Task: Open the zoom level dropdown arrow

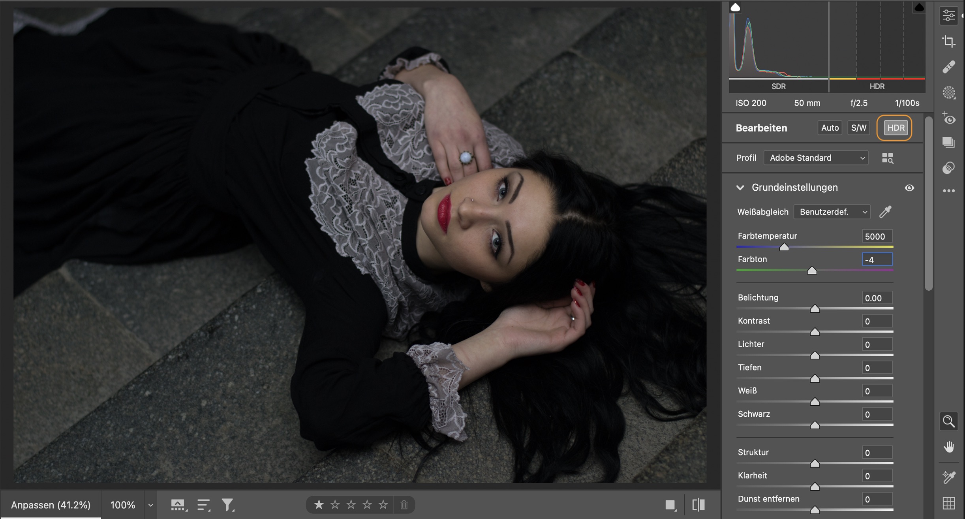Action: (150, 505)
